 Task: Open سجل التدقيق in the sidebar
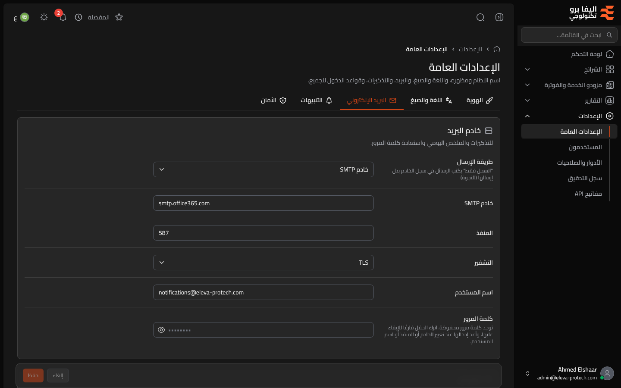[x=569, y=178]
